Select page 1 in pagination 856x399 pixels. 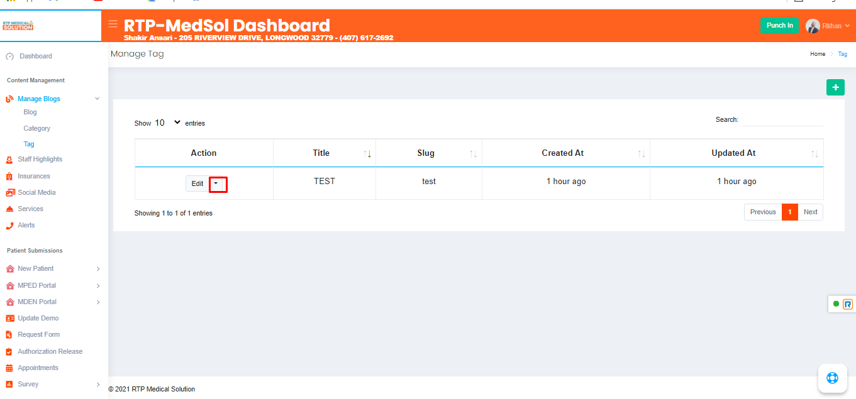(x=790, y=212)
